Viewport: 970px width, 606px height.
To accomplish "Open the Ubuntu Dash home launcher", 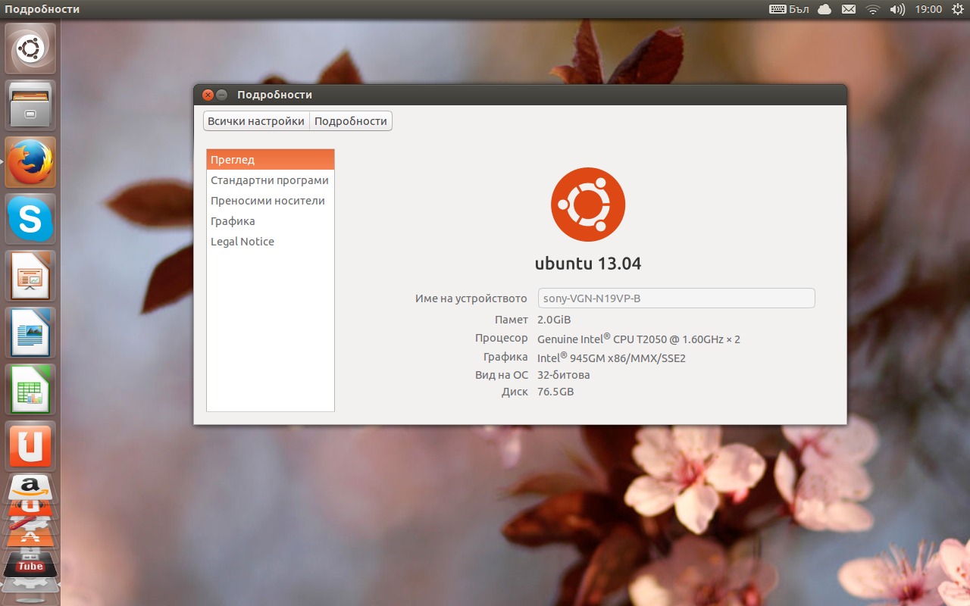I will coord(30,49).
